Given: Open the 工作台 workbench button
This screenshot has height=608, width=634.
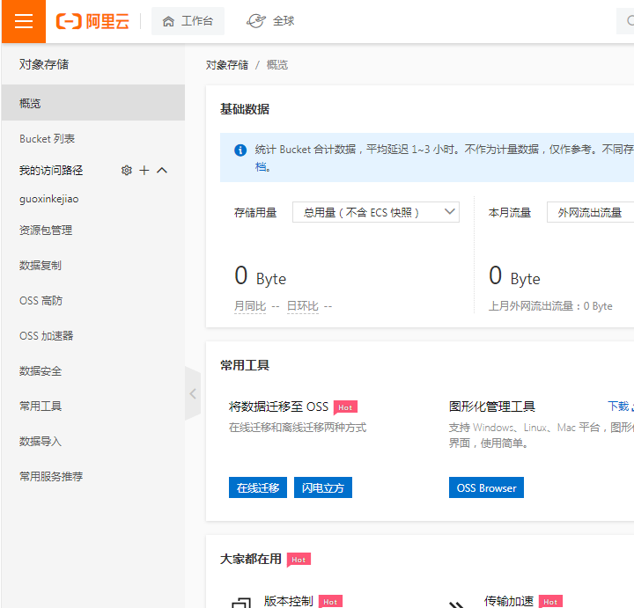Looking at the screenshot, I should tap(188, 21).
